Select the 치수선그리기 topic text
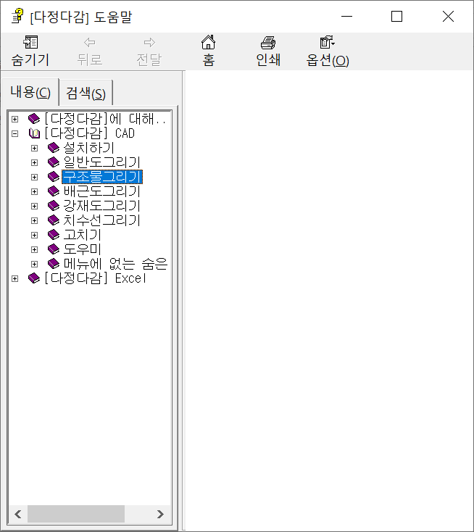The height and width of the screenshot is (532, 474). (x=101, y=220)
